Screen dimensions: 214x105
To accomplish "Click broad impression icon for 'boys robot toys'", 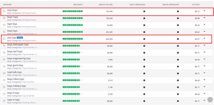I will [178, 80].
